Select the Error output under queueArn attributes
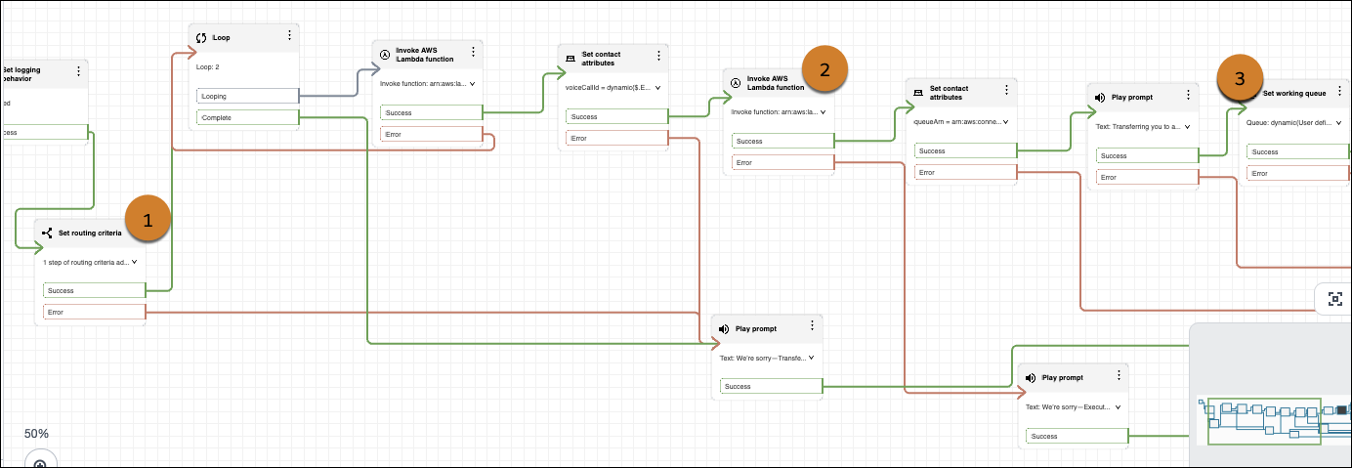 click(x=965, y=173)
